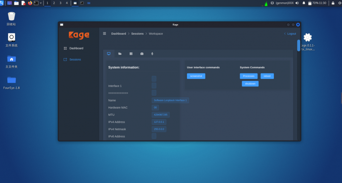Click the IPv4 Netmask value 255.0.0.0
This screenshot has width=342, height=183.
159,129
